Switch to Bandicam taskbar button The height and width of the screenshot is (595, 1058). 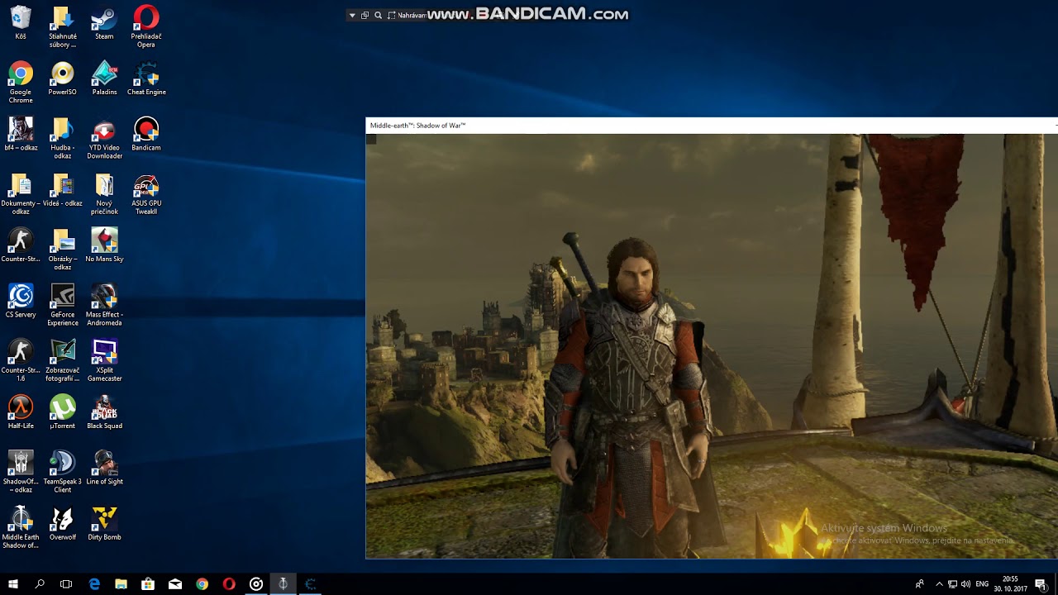pyautogui.click(x=256, y=583)
